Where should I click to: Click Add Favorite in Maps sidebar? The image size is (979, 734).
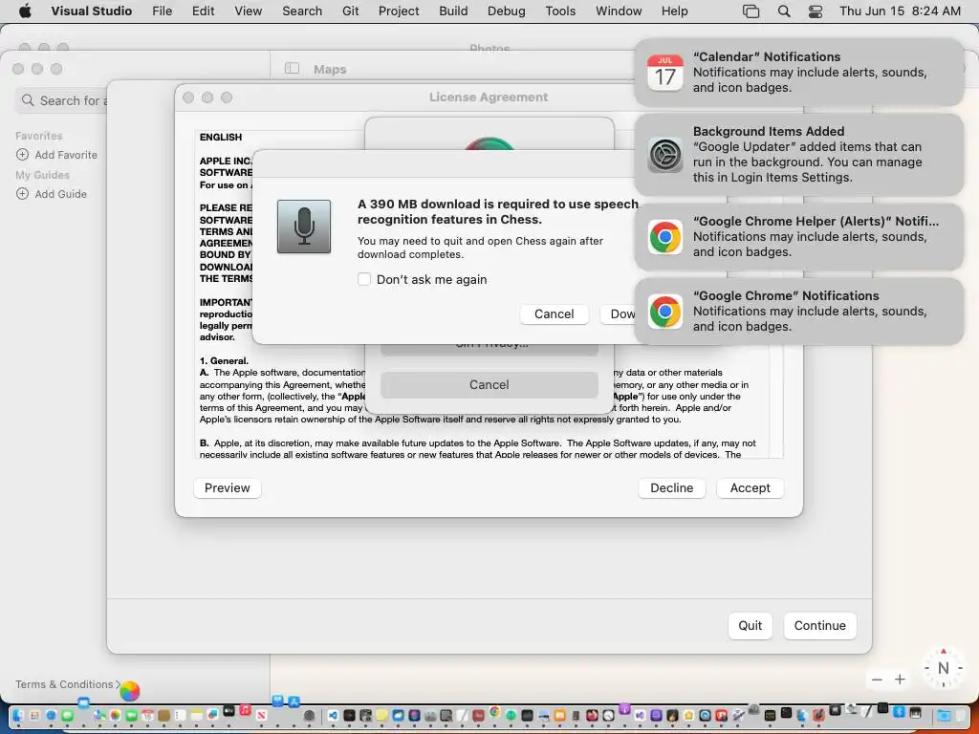(x=66, y=154)
